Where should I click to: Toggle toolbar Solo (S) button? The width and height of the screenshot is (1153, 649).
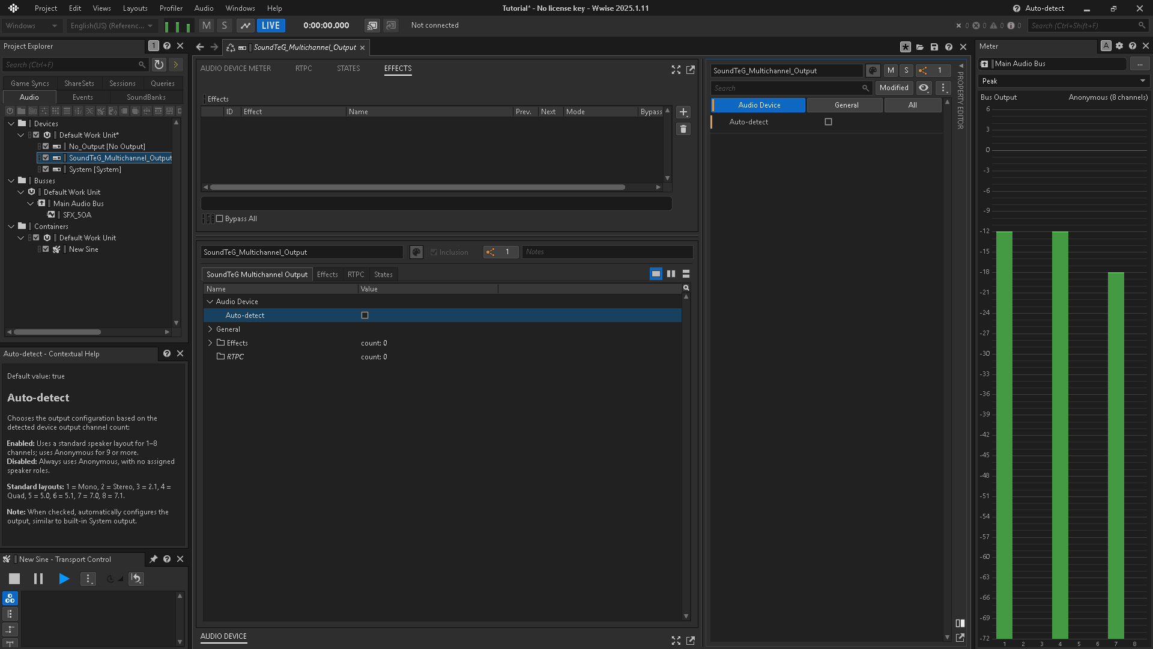(225, 25)
